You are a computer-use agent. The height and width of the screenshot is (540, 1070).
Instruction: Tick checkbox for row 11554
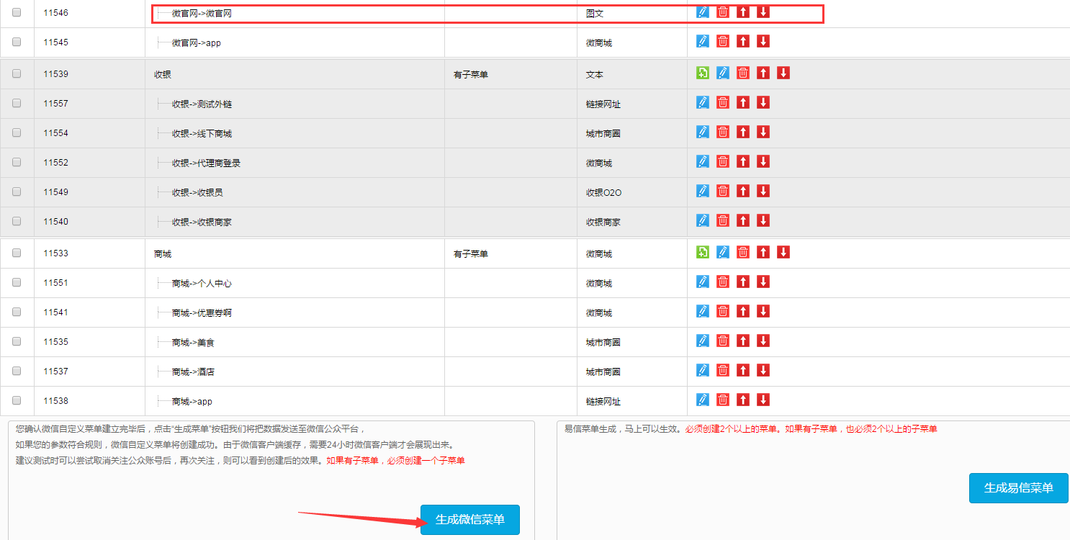pos(17,132)
